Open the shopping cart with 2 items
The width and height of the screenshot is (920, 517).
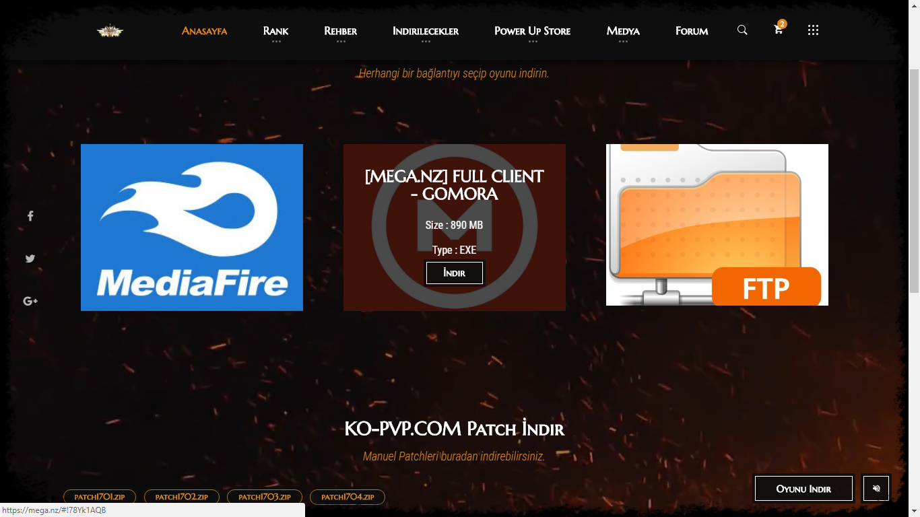tap(779, 29)
